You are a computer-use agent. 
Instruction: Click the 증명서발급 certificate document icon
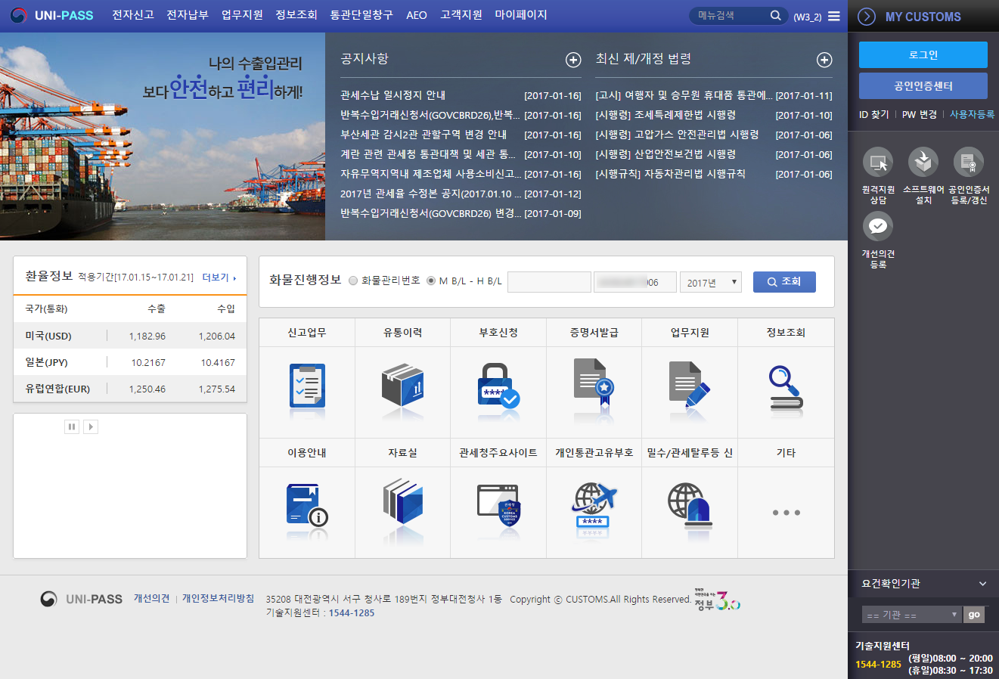594,386
